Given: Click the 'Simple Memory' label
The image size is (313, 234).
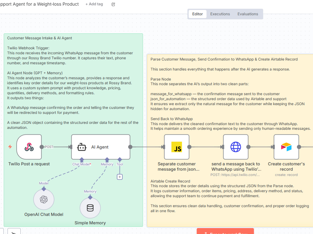Looking at the screenshot, I should [90, 223].
